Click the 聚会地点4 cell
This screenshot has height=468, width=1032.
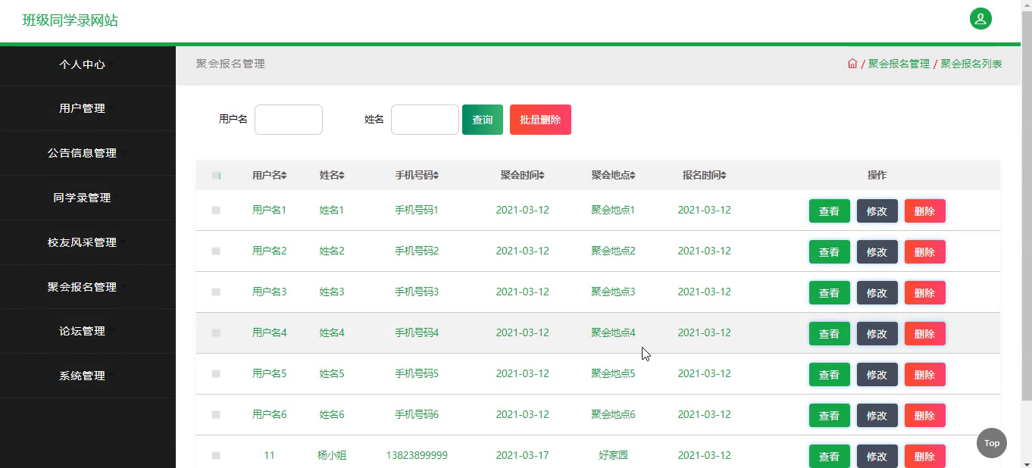tap(613, 332)
